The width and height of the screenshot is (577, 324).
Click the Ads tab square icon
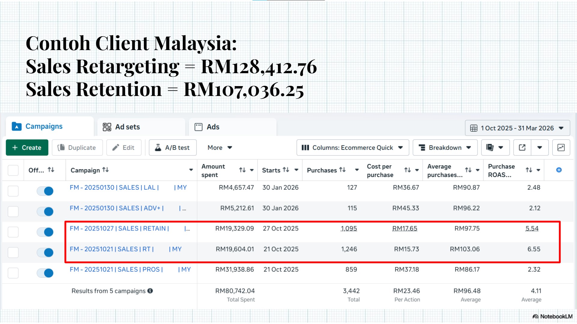(198, 127)
